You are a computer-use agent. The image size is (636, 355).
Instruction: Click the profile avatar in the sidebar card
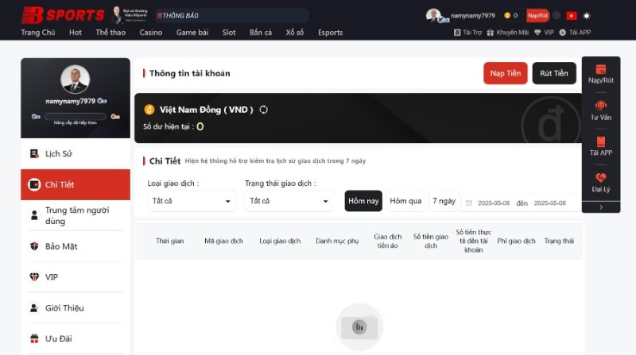click(x=75, y=79)
